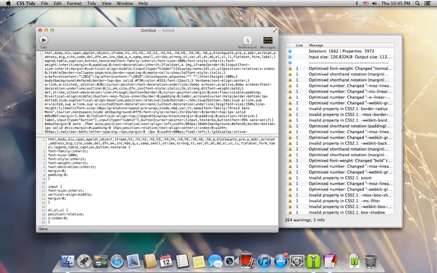
Task: Select "Invalid property in CSS2.1: -webkit-back" row
Action: tap(340, 143)
